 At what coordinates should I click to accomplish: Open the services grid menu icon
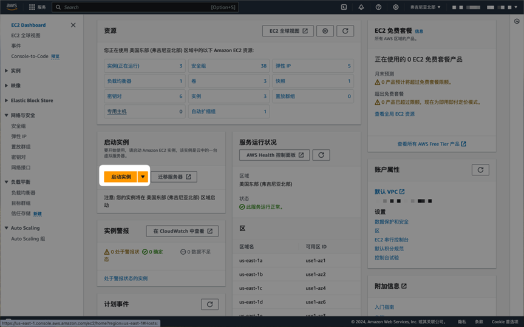[x=32, y=7]
